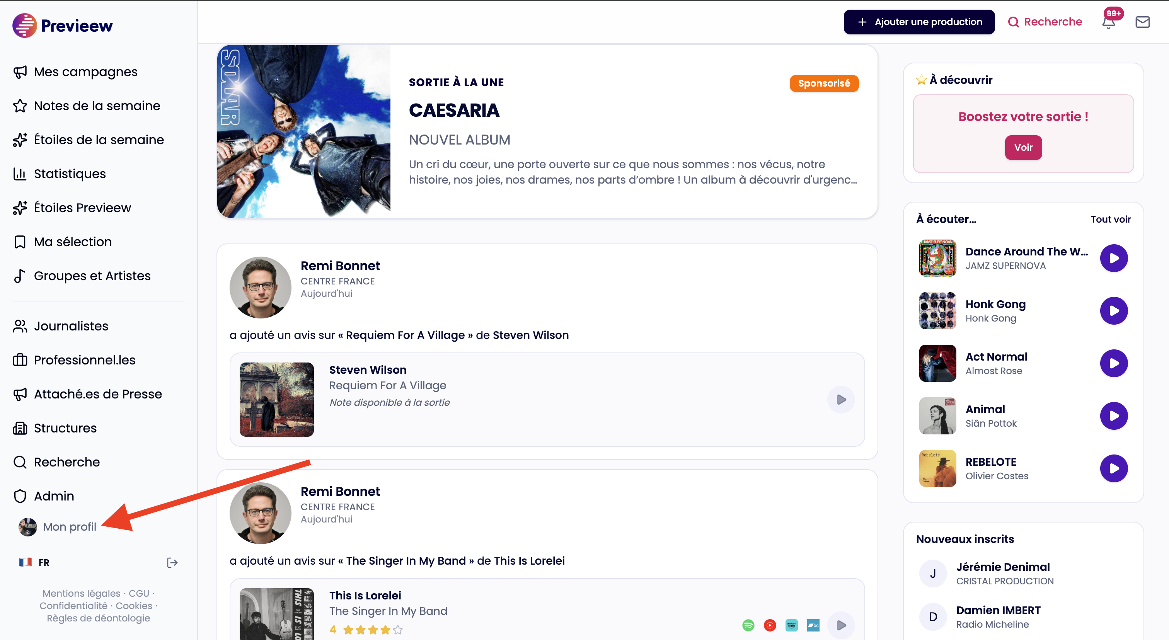Screen dimensions: 1169x640
Task: Open REBELOTE album thumbnail
Action: [937, 468]
